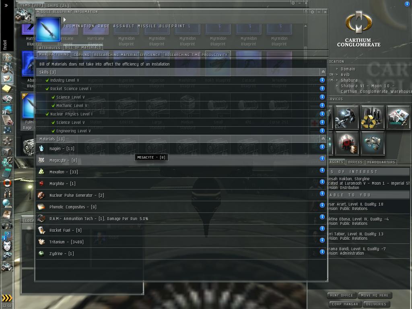Open the Deliveries button
The width and height of the screenshot is (412, 309).
[376, 304]
